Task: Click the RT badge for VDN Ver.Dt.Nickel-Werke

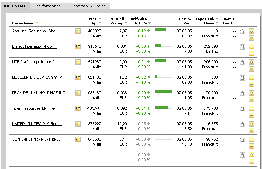Action: [x=78, y=139]
